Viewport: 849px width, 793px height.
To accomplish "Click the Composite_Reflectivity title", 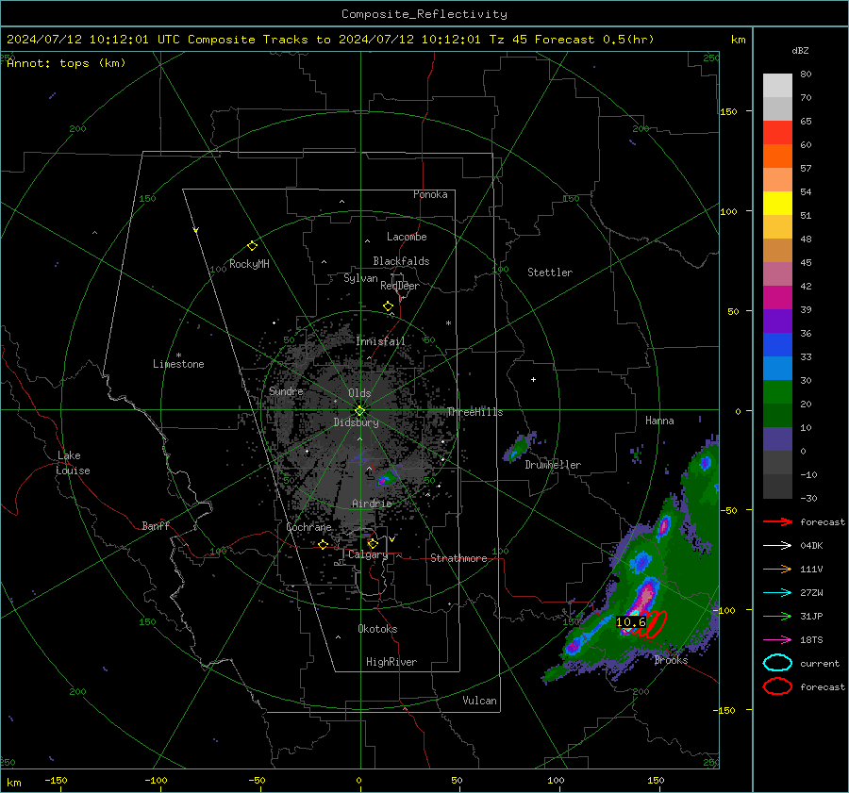I will 424,14.
